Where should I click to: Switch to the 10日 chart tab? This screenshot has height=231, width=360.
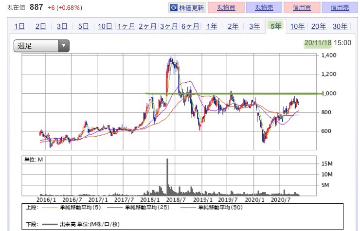click(105, 26)
